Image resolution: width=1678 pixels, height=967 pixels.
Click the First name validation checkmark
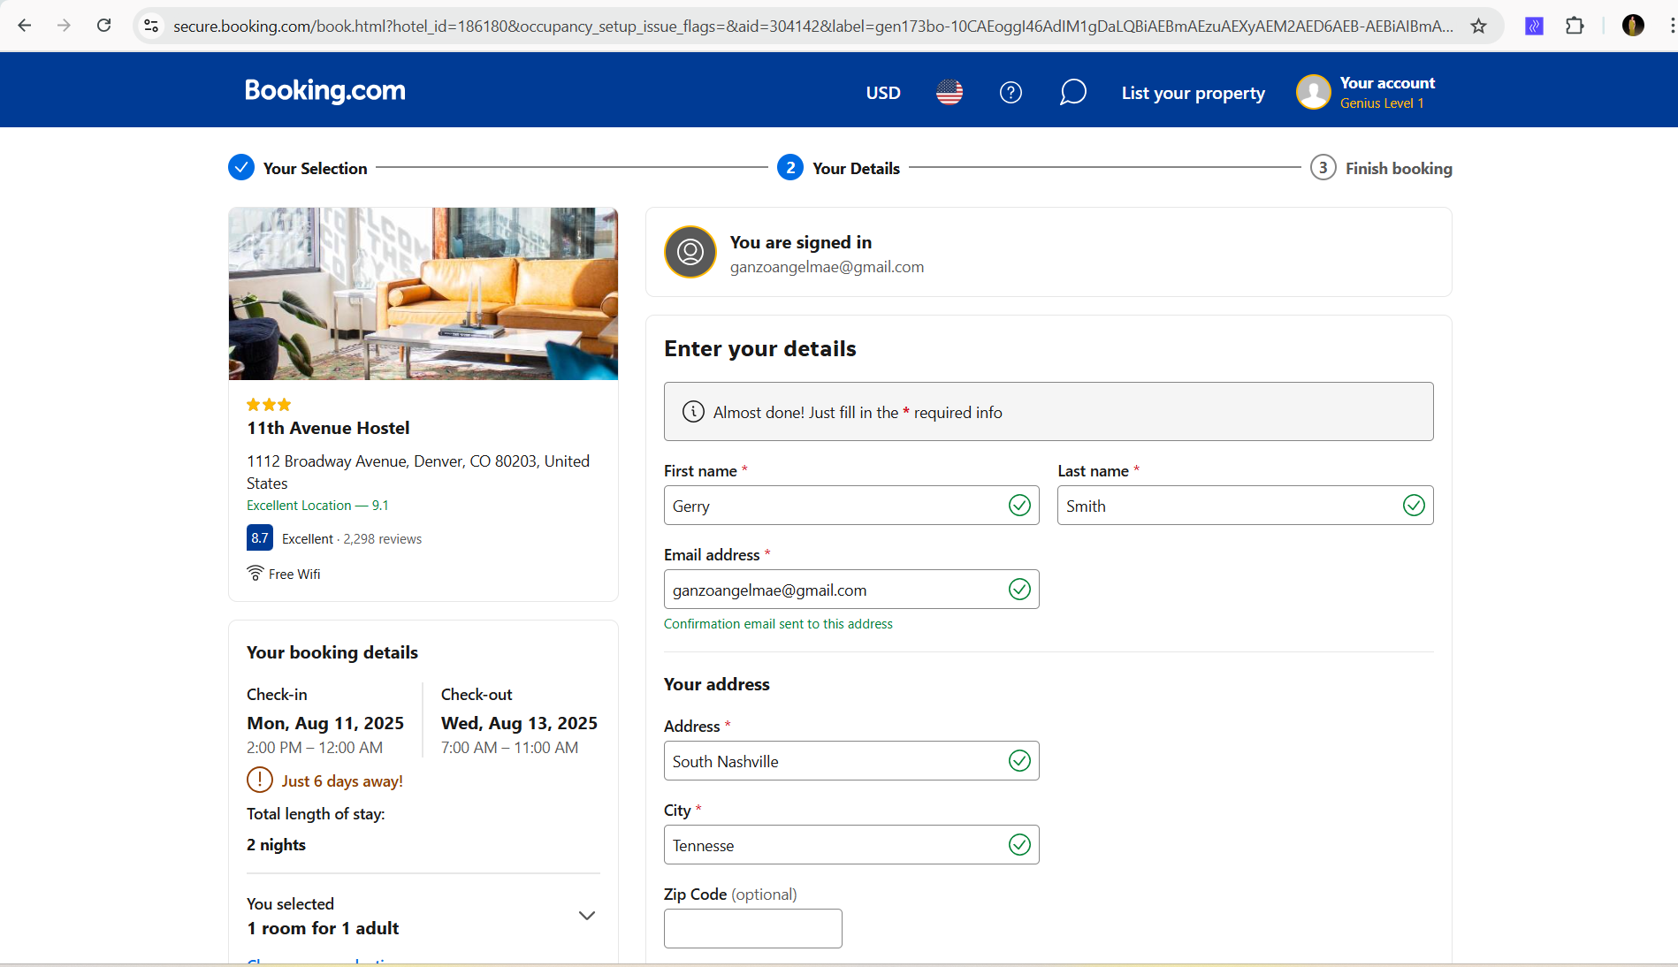1019,505
